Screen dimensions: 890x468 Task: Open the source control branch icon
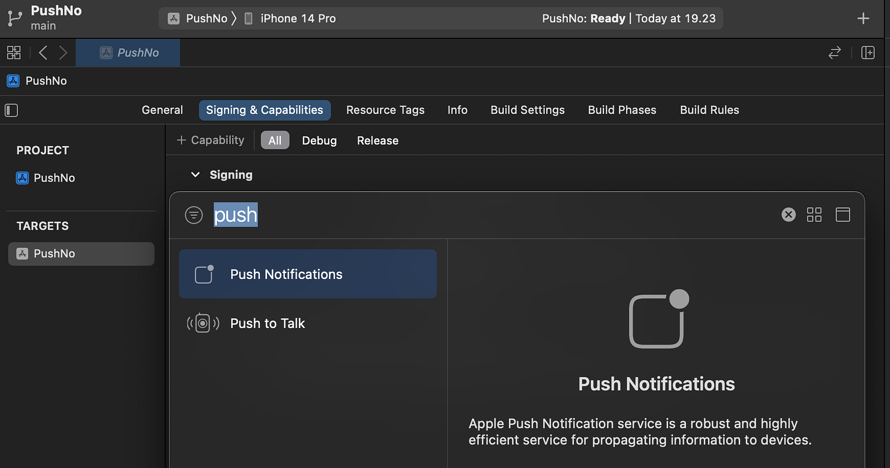(14, 18)
